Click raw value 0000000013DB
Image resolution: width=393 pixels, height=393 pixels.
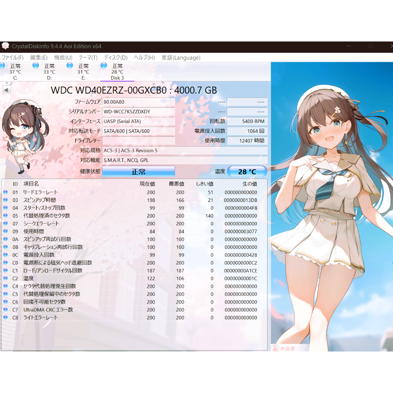[x=241, y=200]
